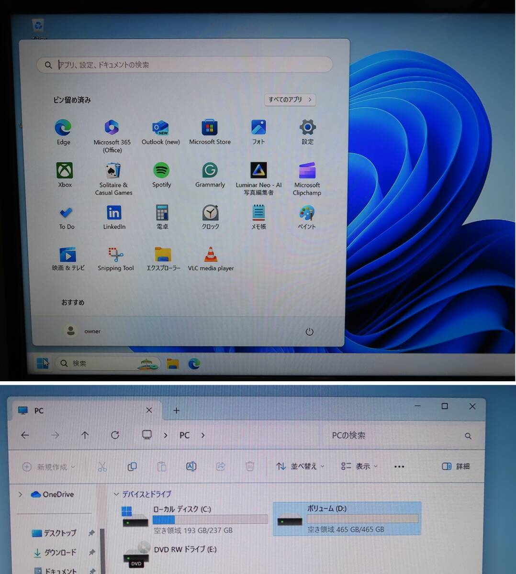Viewport: 516px width, 574px height.
Task: Open the メモ帳 notepad app
Action: (258, 218)
